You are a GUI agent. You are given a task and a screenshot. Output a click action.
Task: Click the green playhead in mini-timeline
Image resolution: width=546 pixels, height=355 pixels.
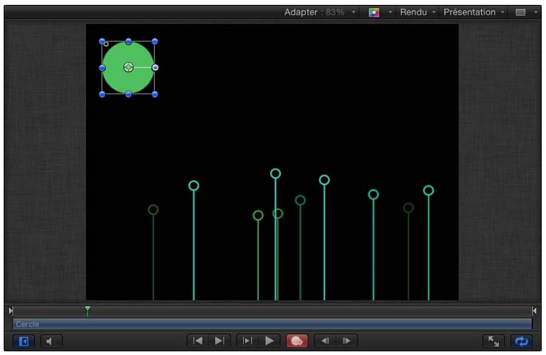(x=87, y=310)
